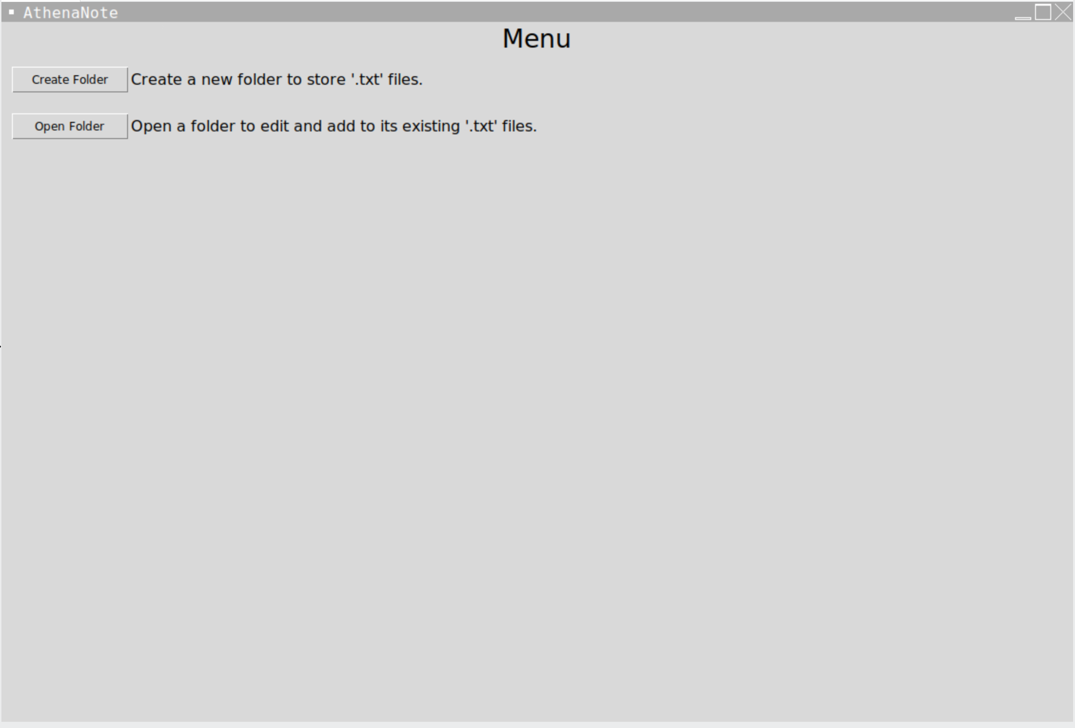Start making a new folder for .txt files
The width and height of the screenshot is (1075, 728).
coord(70,80)
